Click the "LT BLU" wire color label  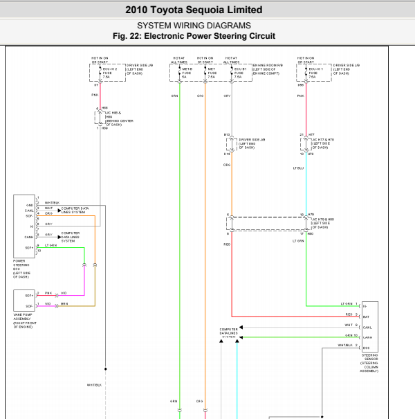pyautogui.click(x=298, y=168)
